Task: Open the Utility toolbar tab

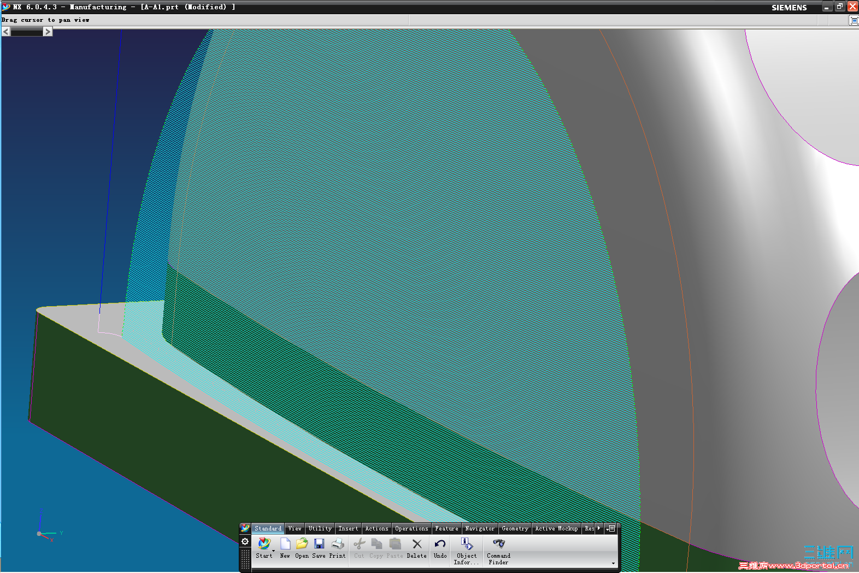Action: (320, 528)
